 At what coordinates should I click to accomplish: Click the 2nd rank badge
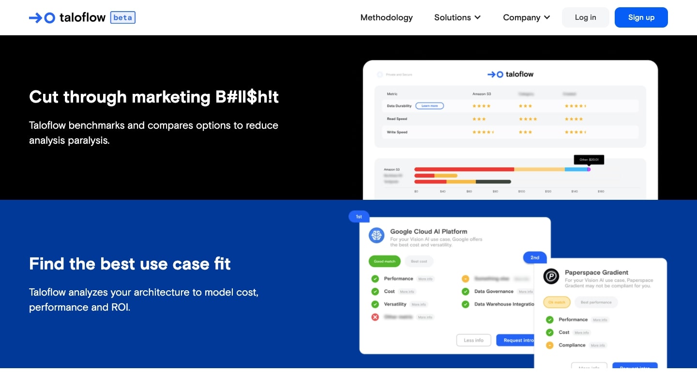[x=535, y=257]
